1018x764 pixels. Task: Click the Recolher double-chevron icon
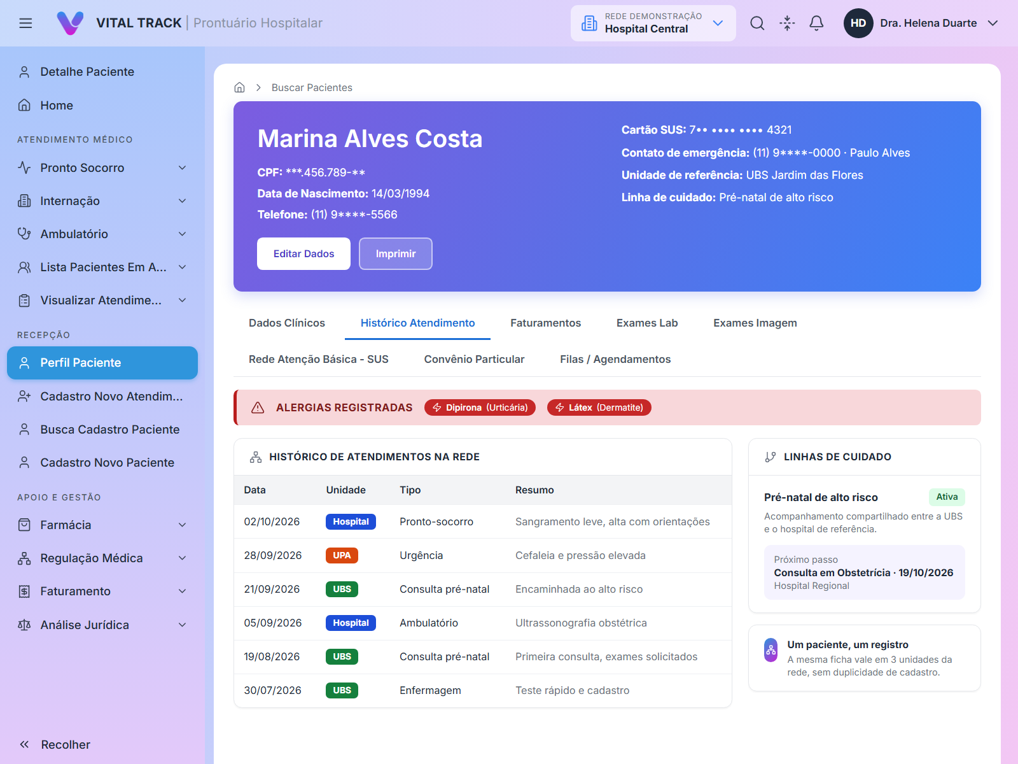[x=24, y=744]
